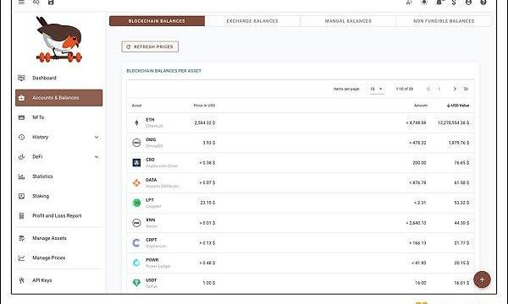Open the user account profile icon
Viewport: 508px width, 304px height.
tap(468, 2)
